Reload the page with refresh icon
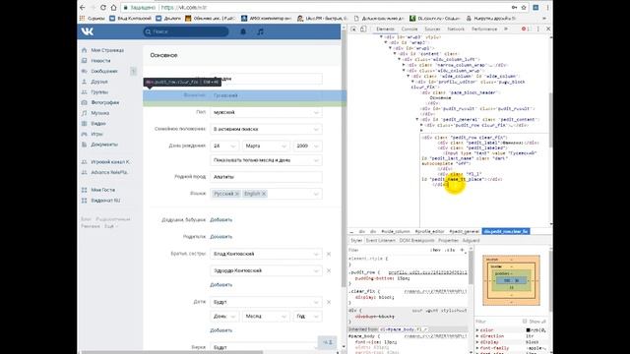 [x=103, y=7]
